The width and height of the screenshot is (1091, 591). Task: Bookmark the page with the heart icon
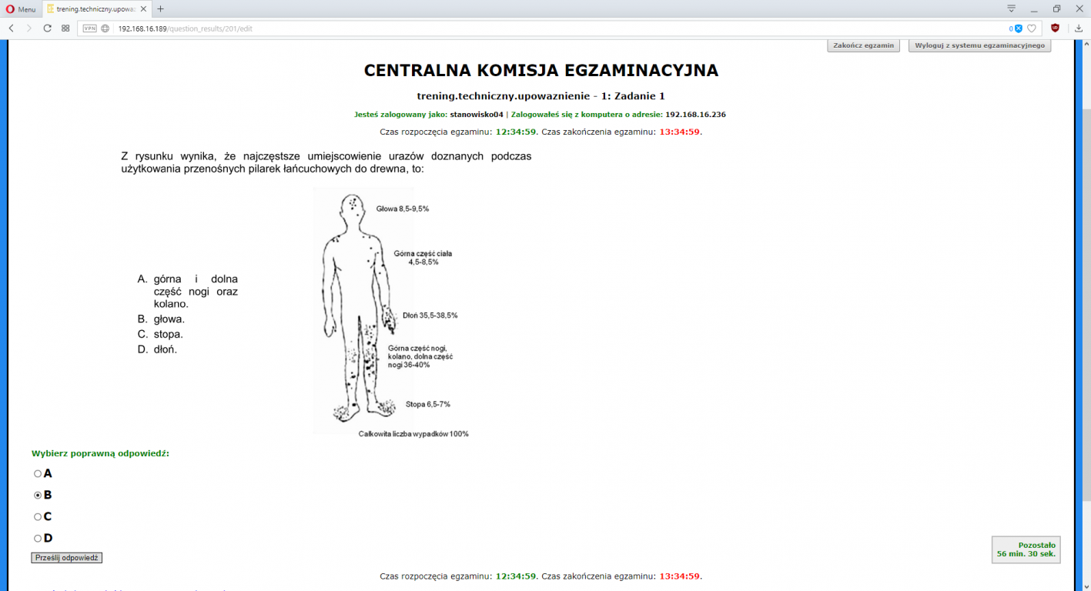(x=1032, y=28)
